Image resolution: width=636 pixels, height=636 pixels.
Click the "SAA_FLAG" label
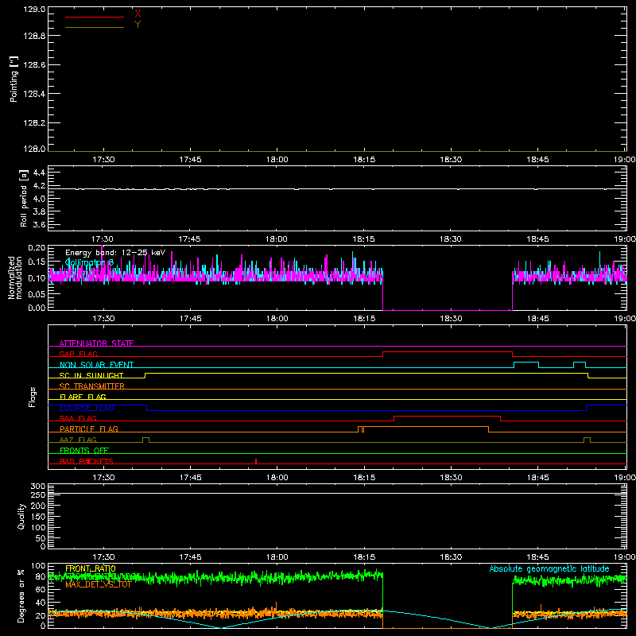pos(78,418)
